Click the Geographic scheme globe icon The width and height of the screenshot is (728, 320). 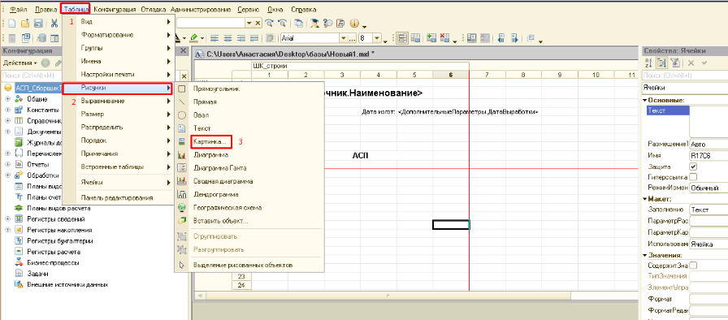click(x=182, y=208)
